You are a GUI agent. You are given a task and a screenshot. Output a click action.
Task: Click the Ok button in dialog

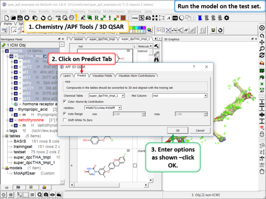(x=177, y=130)
